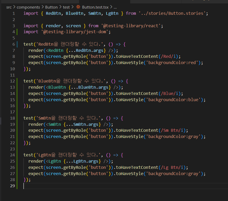The width and height of the screenshot is (228, 201).
Task: Click the 'RedBtn을 랜더링할 수 있다.' test title
Action: (x=70, y=44)
